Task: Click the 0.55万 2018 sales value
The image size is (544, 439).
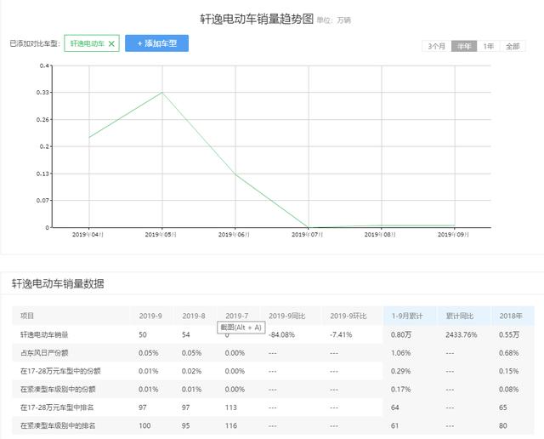Action: pyautogui.click(x=509, y=335)
